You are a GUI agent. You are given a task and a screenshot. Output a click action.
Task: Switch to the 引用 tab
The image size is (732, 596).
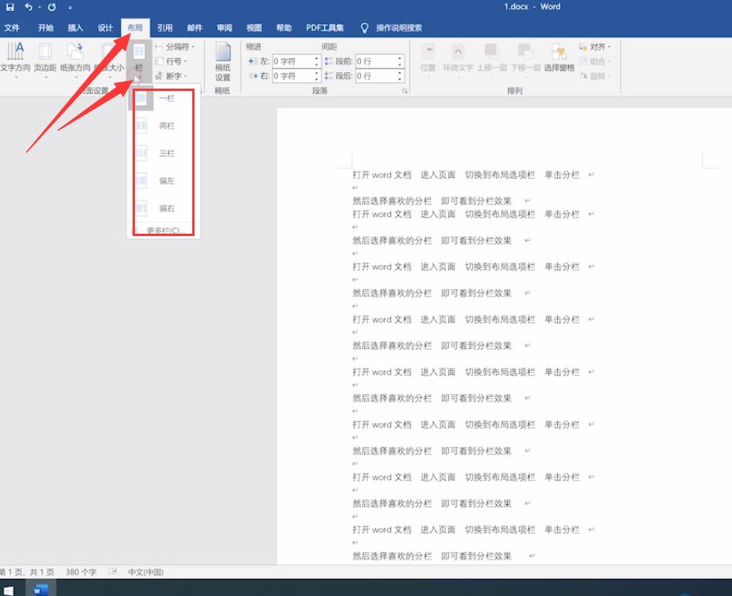(165, 28)
